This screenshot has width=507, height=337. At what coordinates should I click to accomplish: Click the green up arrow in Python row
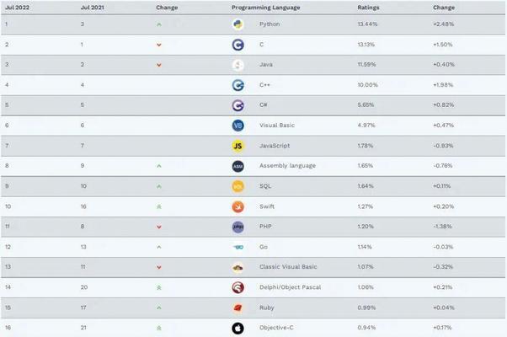(158, 24)
